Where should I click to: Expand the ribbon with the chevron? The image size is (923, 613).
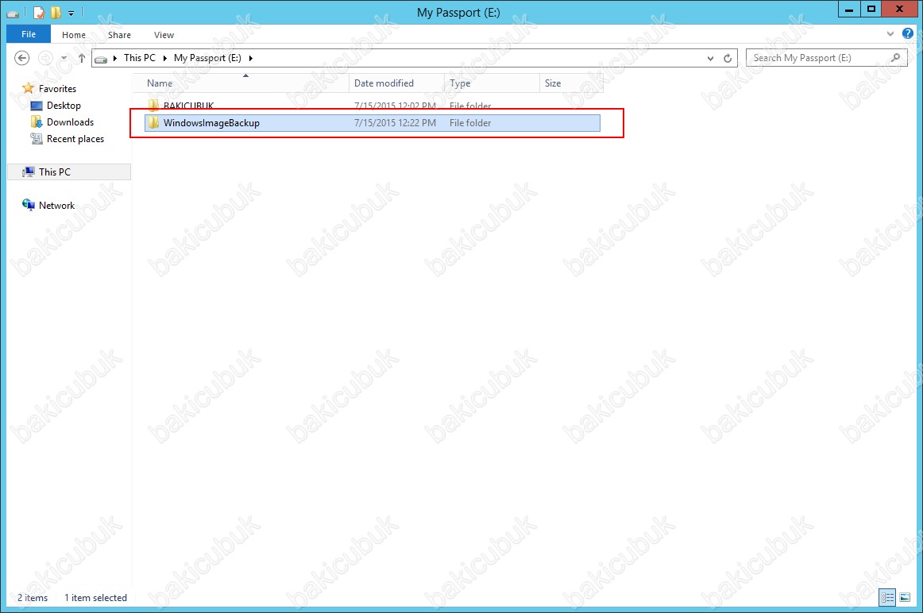pos(890,34)
